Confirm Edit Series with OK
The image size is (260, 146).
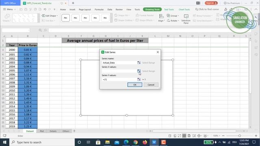click(135, 85)
